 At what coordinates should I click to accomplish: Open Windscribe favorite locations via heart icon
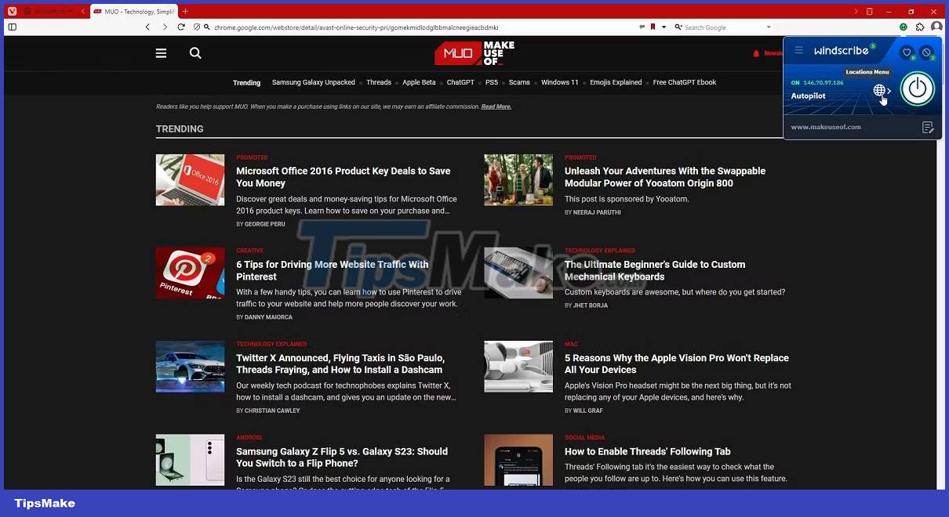coord(907,52)
